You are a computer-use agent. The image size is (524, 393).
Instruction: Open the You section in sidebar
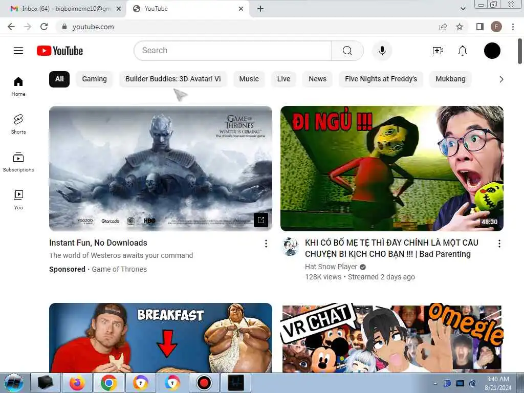tap(18, 200)
